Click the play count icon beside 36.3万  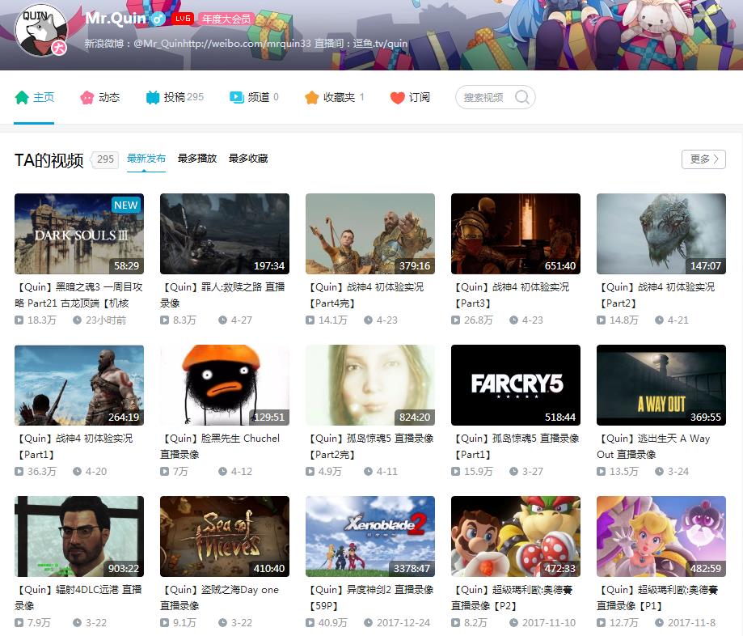(x=19, y=472)
